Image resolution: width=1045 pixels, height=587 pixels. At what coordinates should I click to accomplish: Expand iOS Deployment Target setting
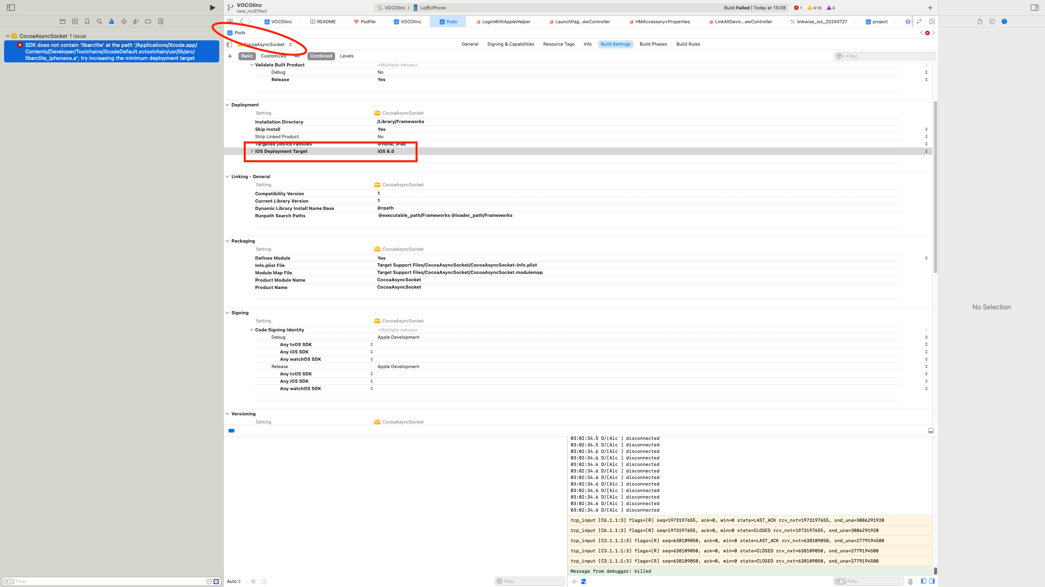[x=251, y=151]
